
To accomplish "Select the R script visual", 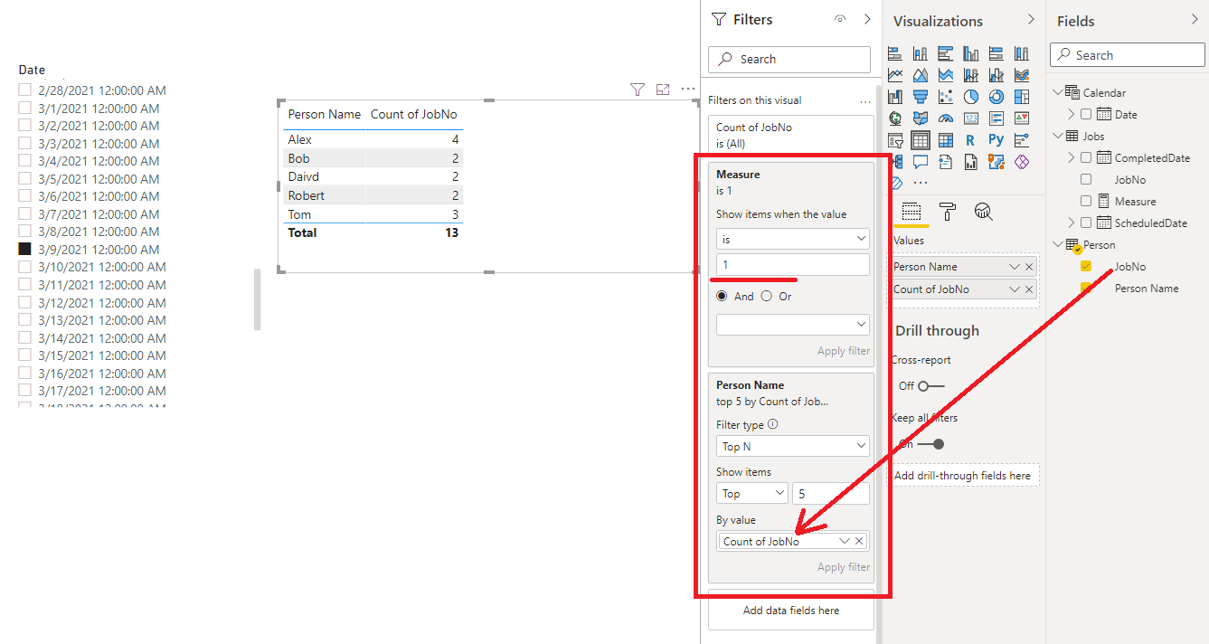I will (x=970, y=140).
